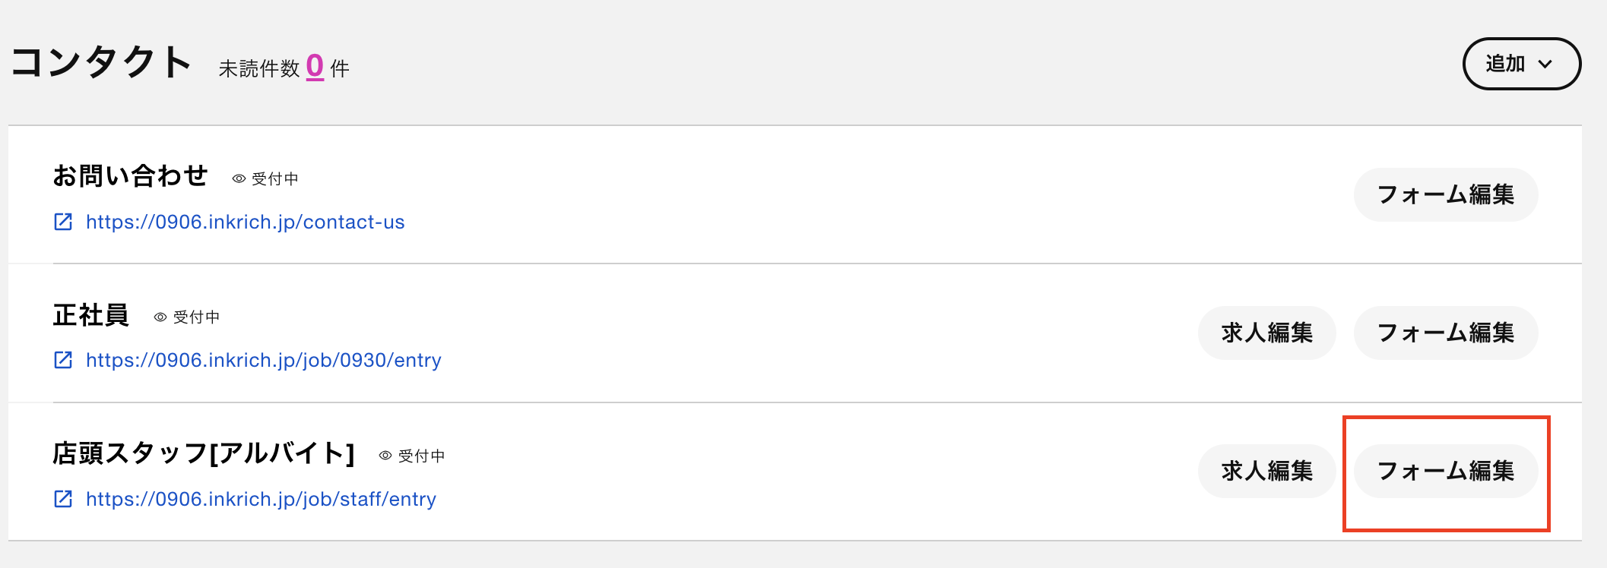Click フォーム編集 for お問い合わせ
This screenshot has width=1607, height=568.
[1446, 194]
